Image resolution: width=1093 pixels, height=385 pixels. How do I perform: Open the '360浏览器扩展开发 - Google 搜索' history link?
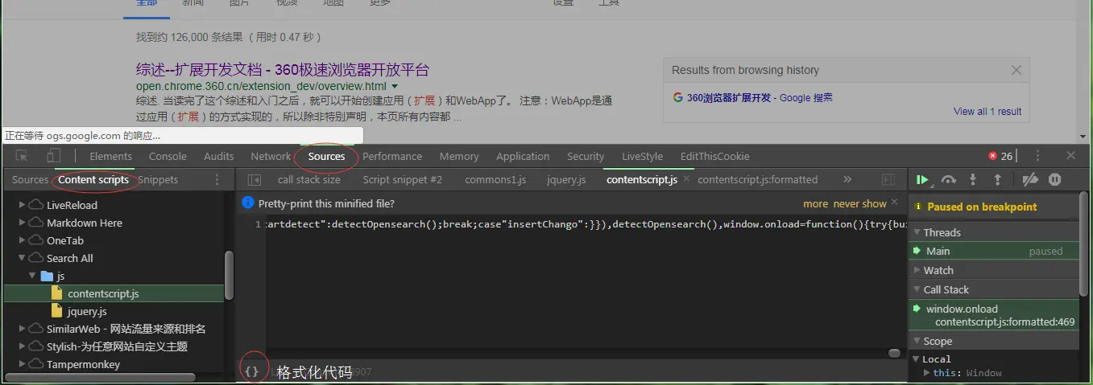760,98
